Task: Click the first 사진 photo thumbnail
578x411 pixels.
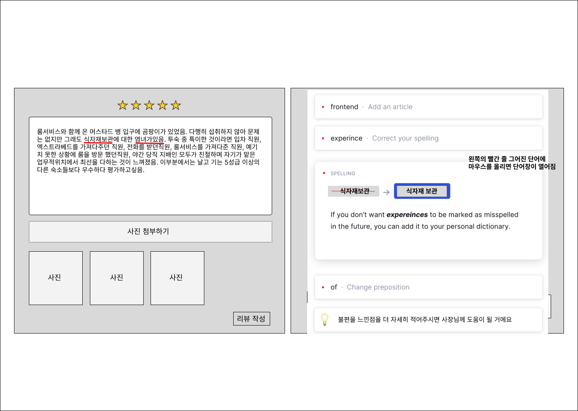Action: pyautogui.click(x=55, y=278)
